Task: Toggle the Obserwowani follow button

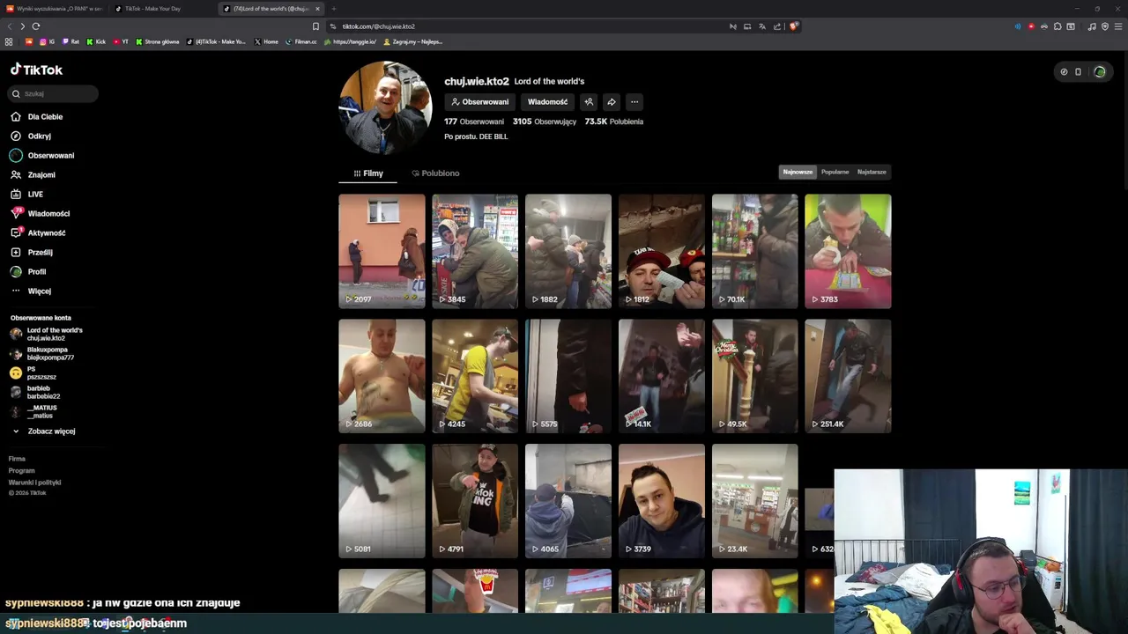Action: pyautogui.click(x=479, y=102)
